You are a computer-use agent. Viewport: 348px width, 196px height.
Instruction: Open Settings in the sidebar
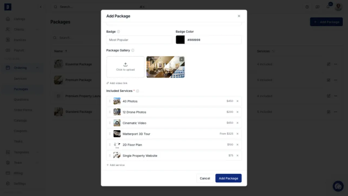(20, 183)
